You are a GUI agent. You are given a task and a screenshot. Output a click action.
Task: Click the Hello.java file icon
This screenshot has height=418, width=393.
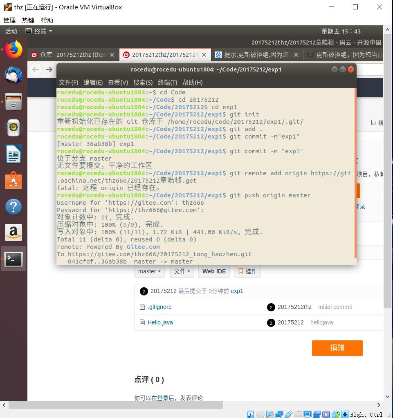[142, 322]
